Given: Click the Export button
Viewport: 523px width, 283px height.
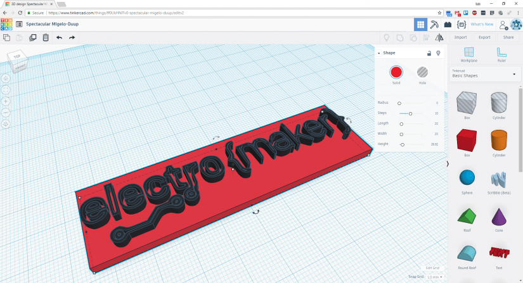Looking at the screenshot, I should 484,37.
